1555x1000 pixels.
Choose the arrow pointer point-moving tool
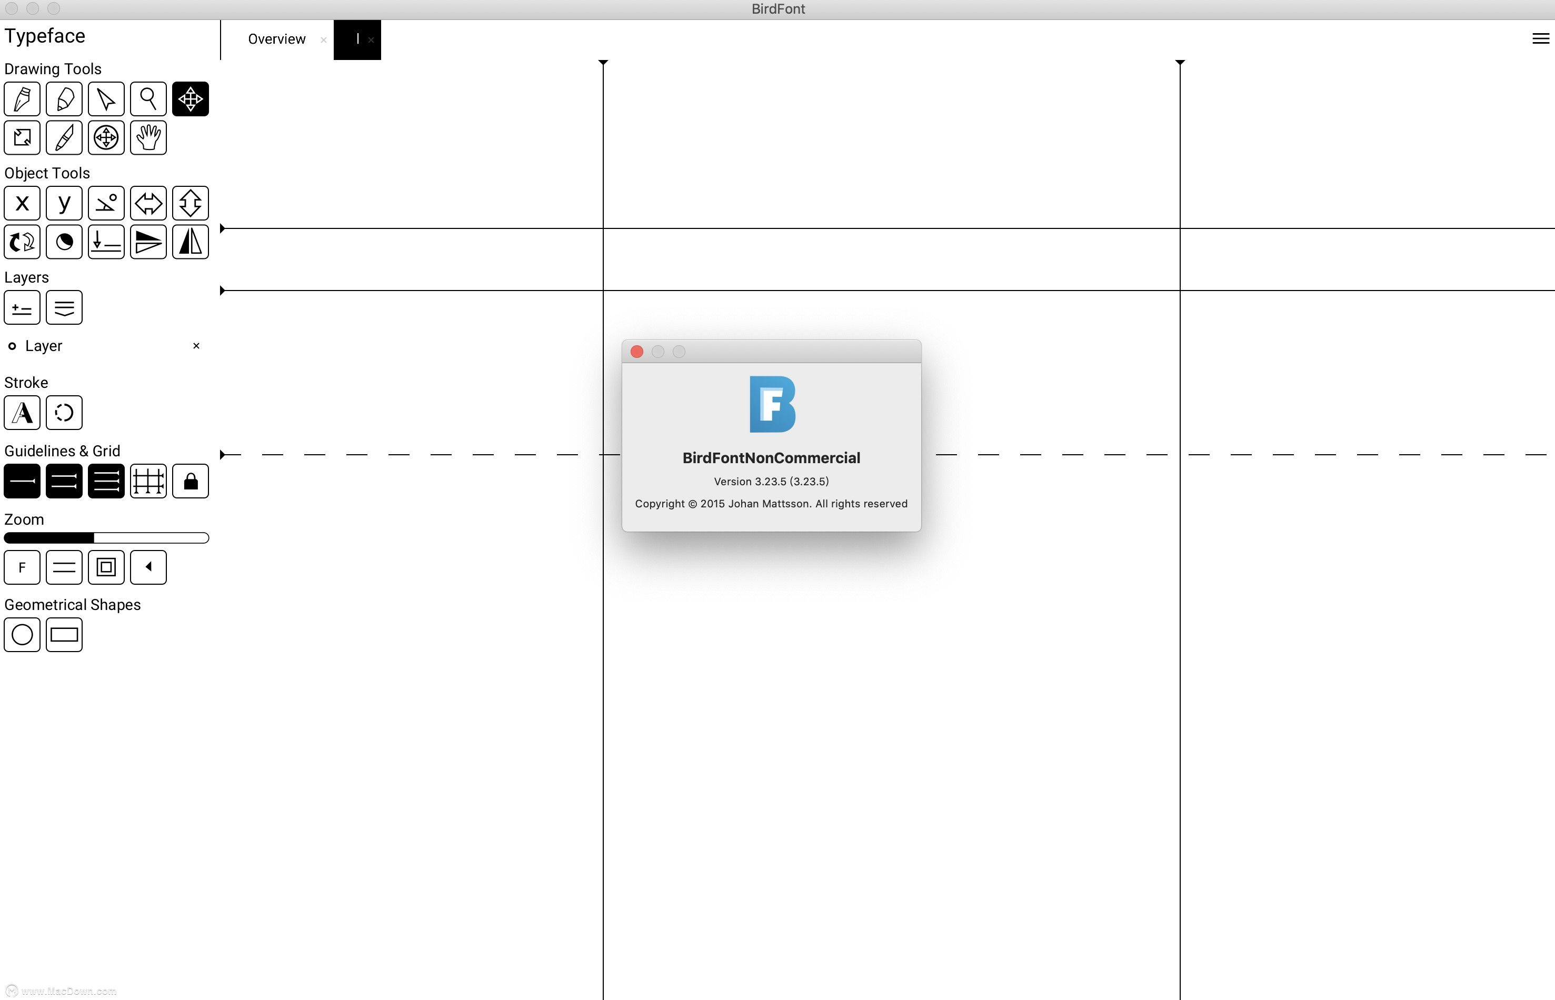click(x=106, y=99)
